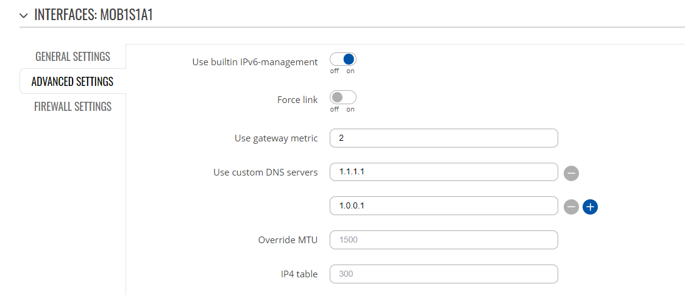Open the General Settings tab
Viewport: 685px width, 295px height.
[x=73, y=56]
